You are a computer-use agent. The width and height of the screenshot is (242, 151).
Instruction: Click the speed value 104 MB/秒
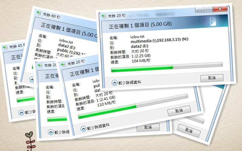tap(141, 61)
